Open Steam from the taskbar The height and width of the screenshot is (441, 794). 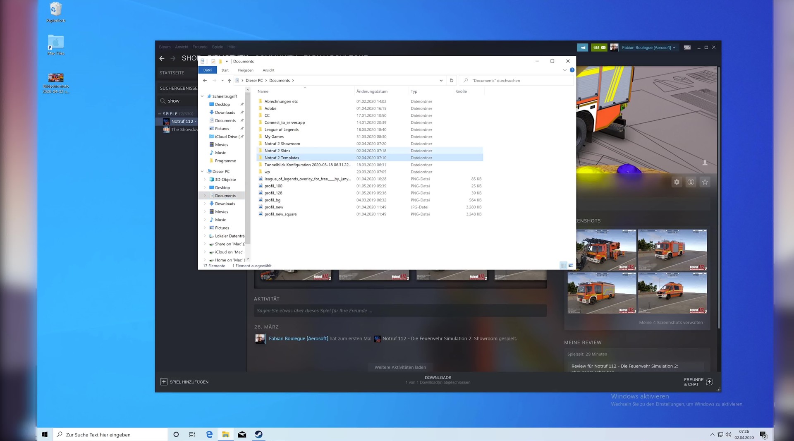pos(258,434)
